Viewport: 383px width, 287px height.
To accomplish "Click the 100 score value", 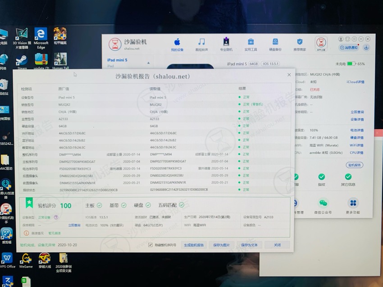I will [x=66, y=206].
